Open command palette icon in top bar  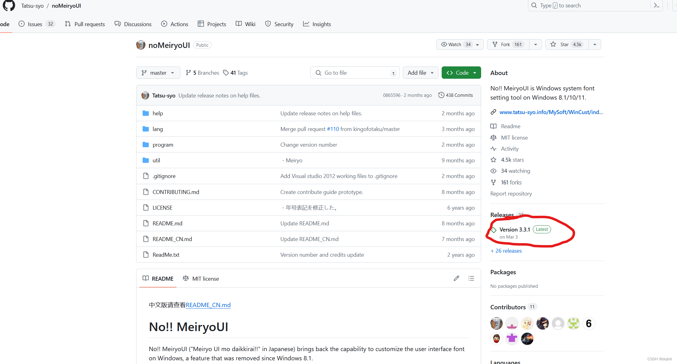(656, 6)
